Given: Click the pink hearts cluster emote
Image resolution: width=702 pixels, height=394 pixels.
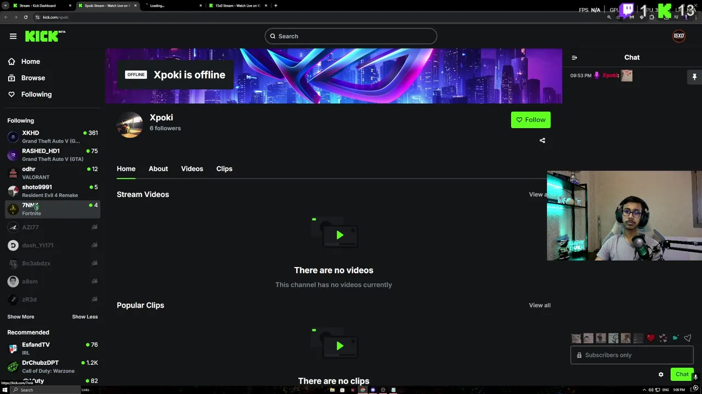Looking at the screenshot, I should click(x=663, y=338).
